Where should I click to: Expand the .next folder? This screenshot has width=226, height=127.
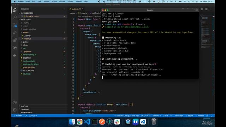(25, 26)
